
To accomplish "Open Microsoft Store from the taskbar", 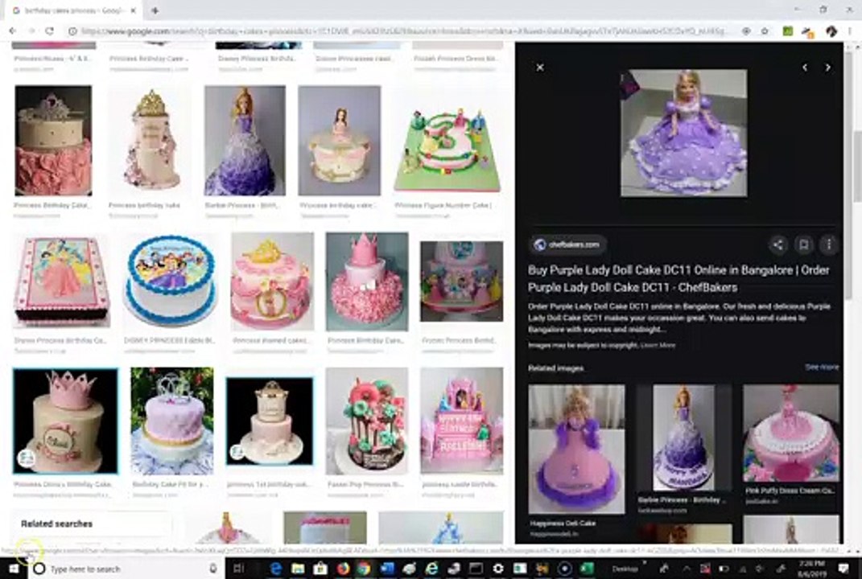I will pyautogui.click(x=320, y=569).
